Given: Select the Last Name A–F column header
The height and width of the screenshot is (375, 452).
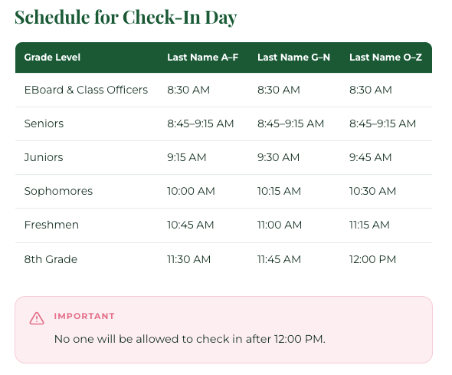Looking at the screenshot, I should [203, 57].
